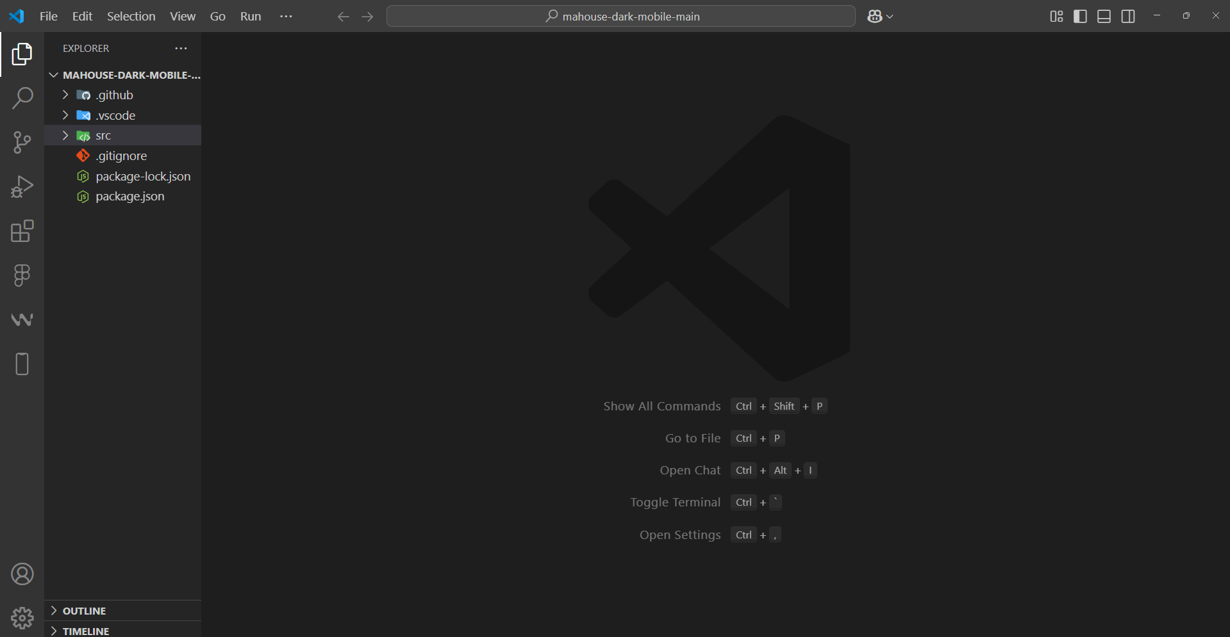Open the Search view
Image resolution: width=1230 pixels, height=637 pixels.
22,99
